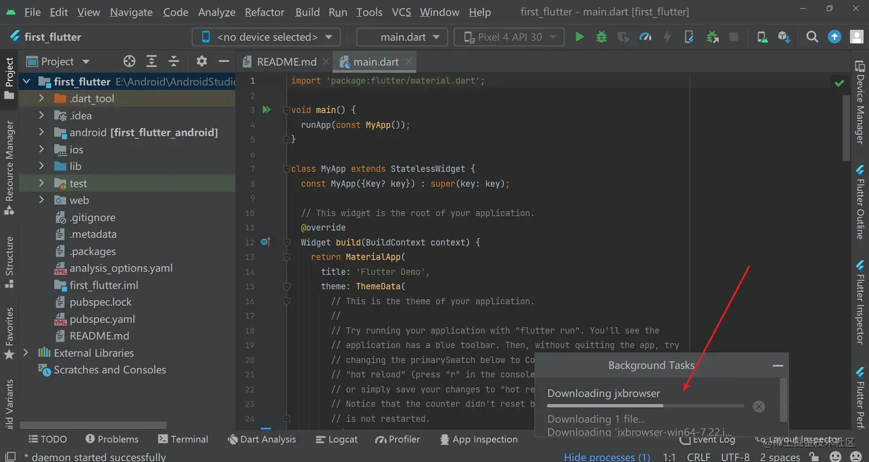Screen dimensions: 869x462
Task: Open the Refactor menu
Action: coord(264,12)
